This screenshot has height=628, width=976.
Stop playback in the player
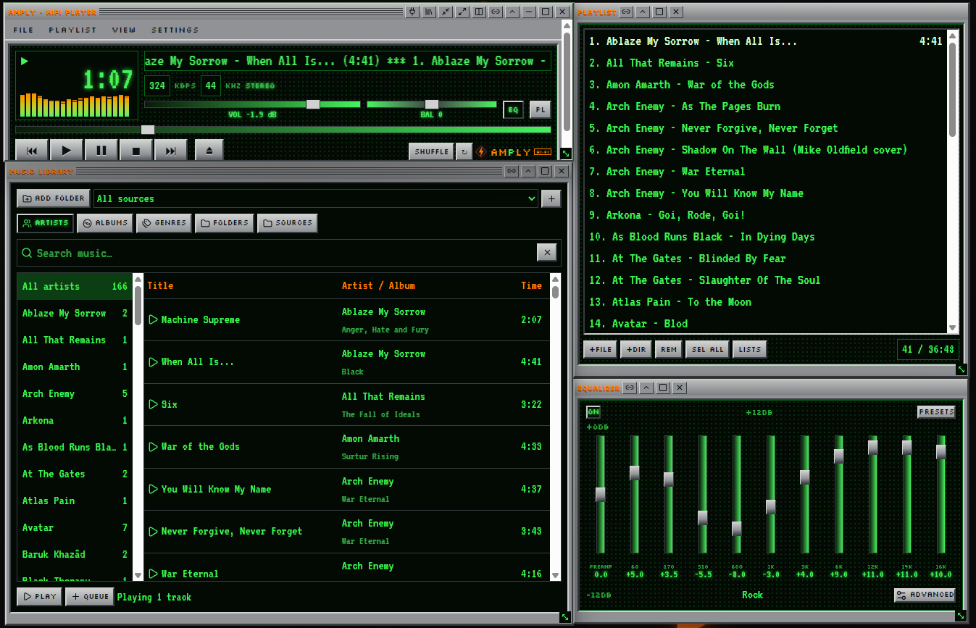tap(136, 151)
